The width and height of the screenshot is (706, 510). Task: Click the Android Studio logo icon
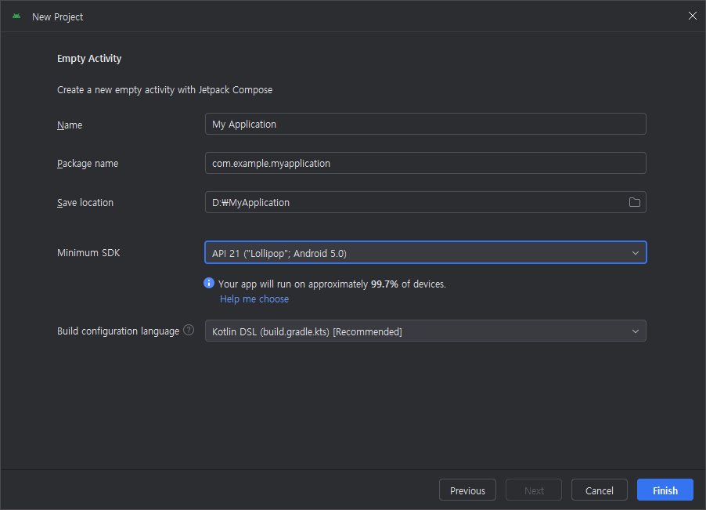click(x=16, y=16)
